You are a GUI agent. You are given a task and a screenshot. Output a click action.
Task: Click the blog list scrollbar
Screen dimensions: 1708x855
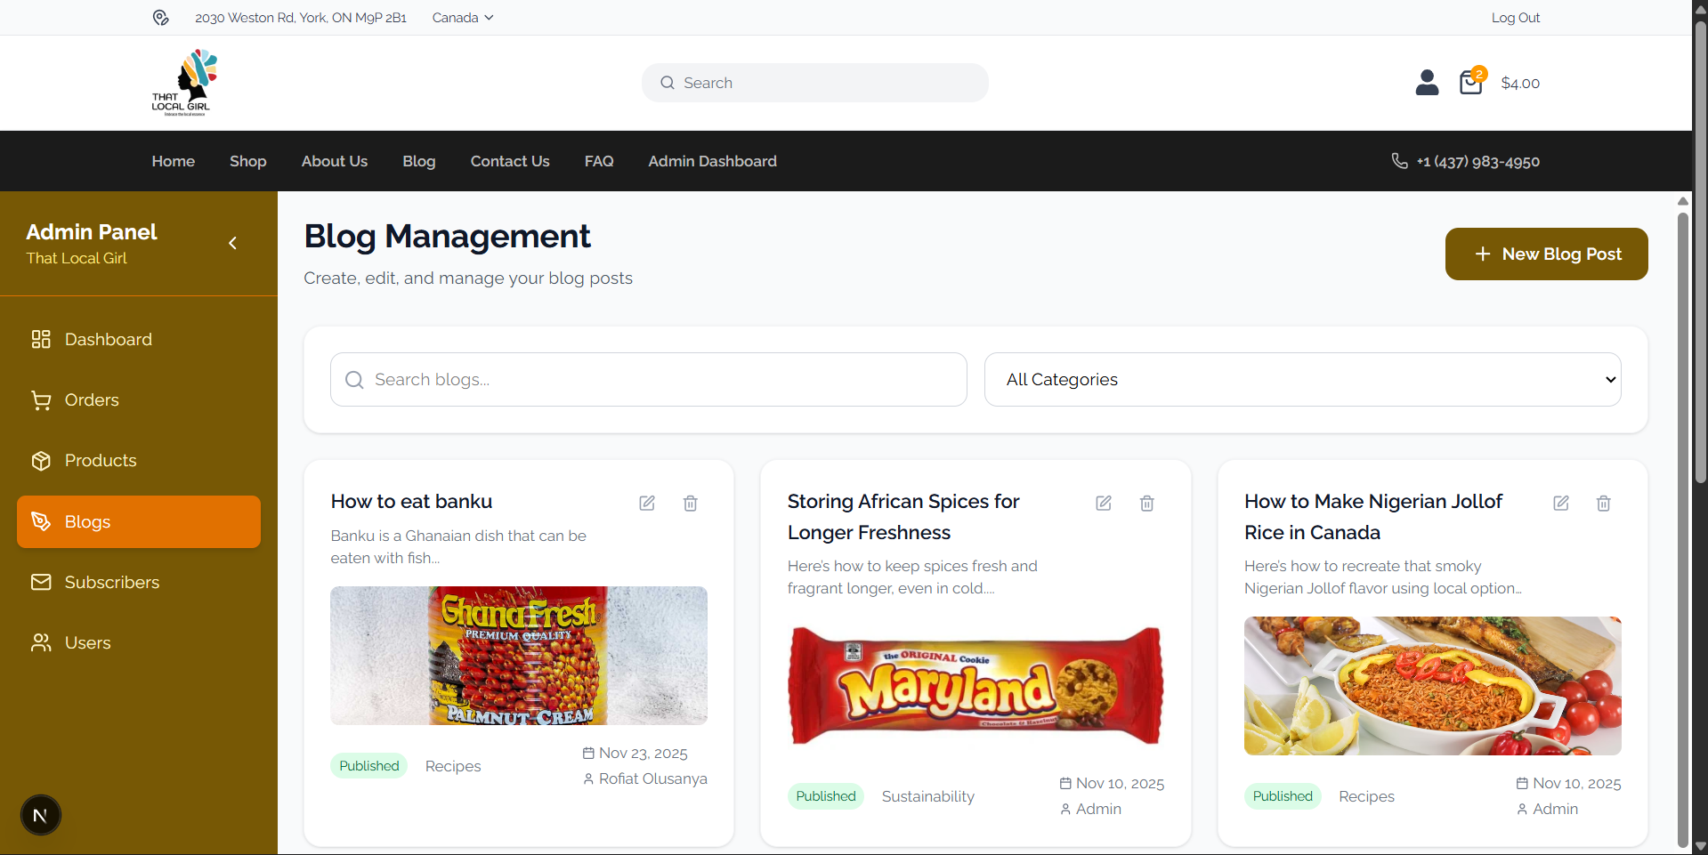click(1682, 525)
